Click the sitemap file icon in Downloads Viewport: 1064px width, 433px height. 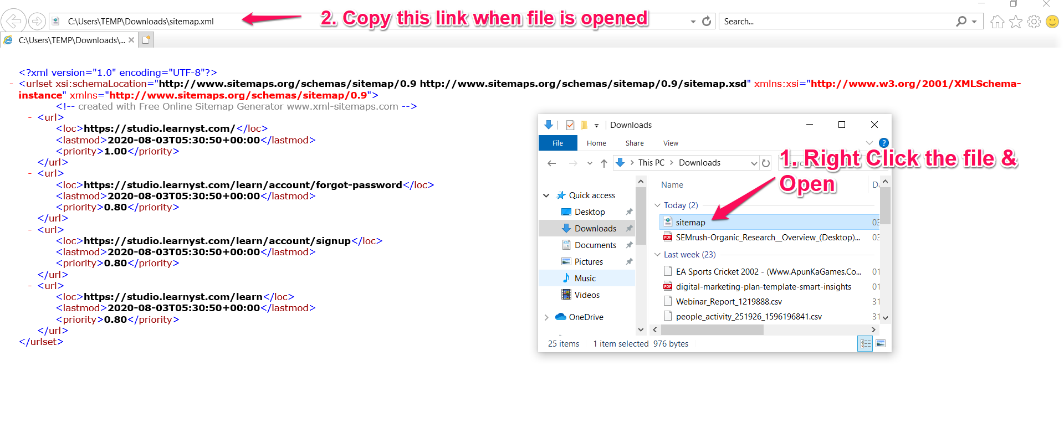tap(668, 222)
